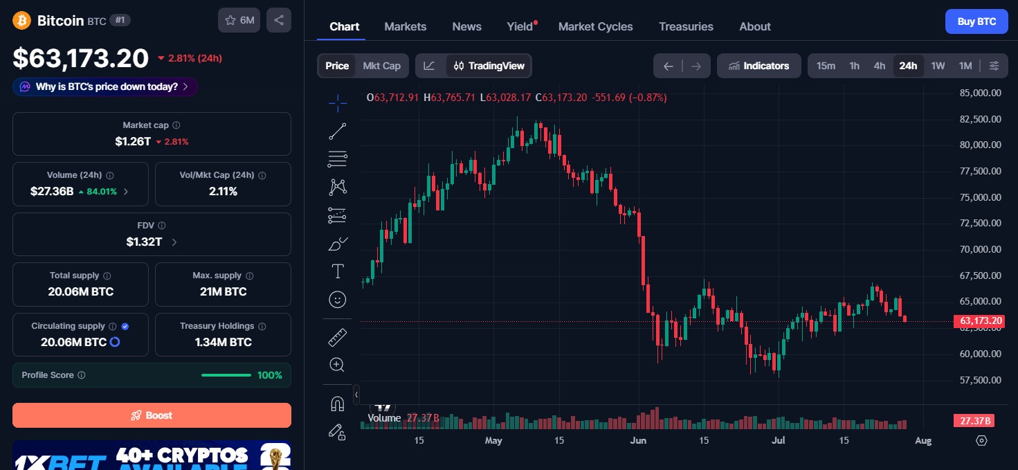Open the Yield tab

[520, 26]
